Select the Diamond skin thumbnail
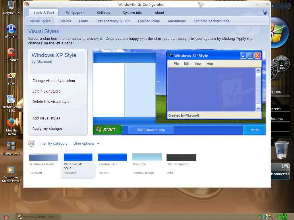 147,164
